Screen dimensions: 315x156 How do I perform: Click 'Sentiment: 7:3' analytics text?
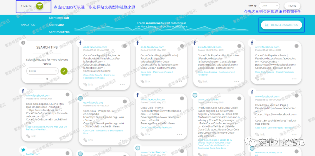point(59,32)
